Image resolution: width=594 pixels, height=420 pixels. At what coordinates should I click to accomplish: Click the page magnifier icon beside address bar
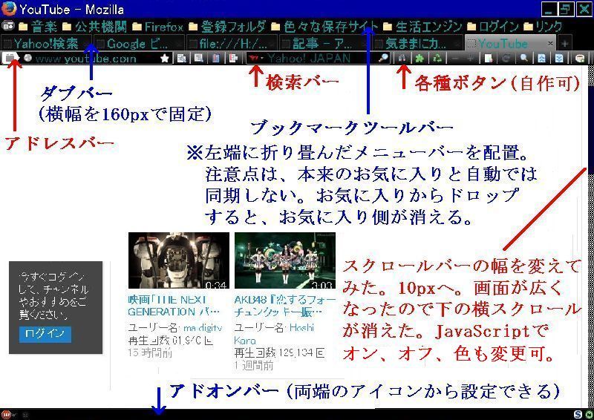click(199, 59)
